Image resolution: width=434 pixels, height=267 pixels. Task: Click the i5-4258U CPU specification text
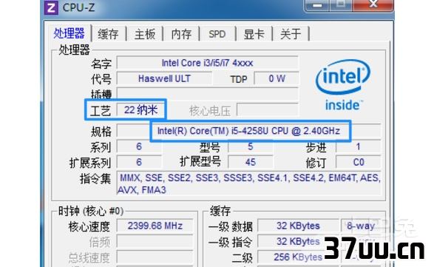tap(248, 131)
